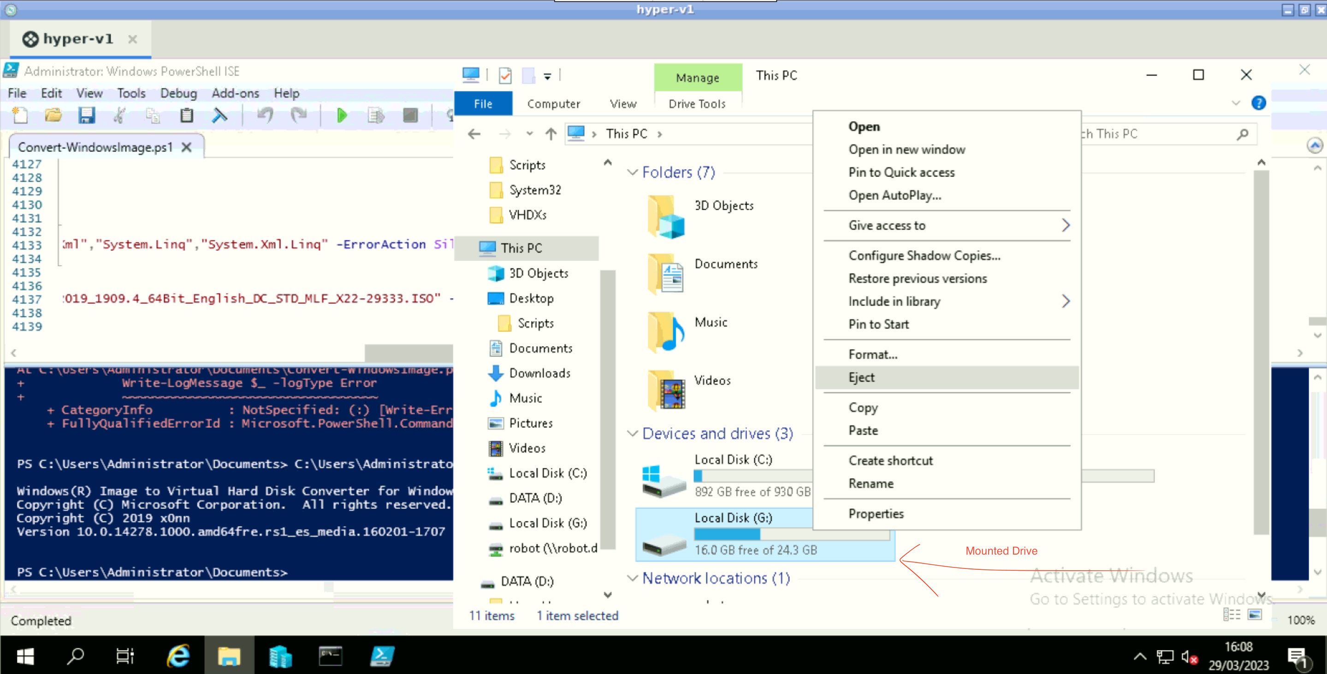Click the Explorer Help question mark icon
1327x674 pixels.
[1258, 103]
